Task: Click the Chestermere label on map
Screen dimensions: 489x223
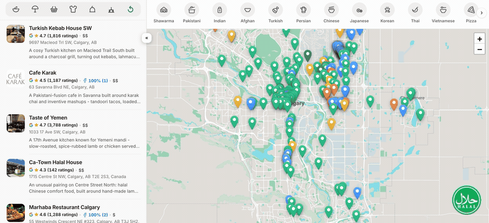Action: [x=413, y=98]
